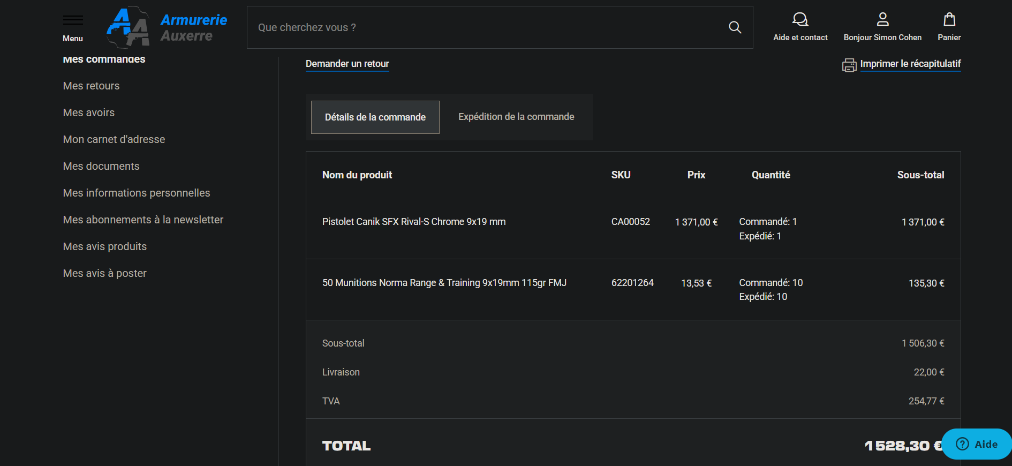Screen dimensions: 1012x466
Task: Open Mes avis à poster
Action: [x=105, y=273]
